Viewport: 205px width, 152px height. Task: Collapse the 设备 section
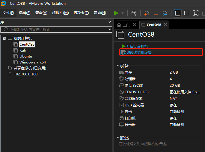118,65
